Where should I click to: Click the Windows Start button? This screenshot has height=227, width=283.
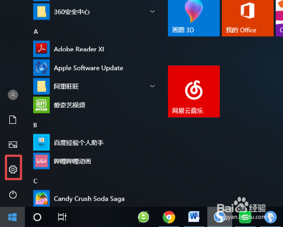[x=12, y=217]
